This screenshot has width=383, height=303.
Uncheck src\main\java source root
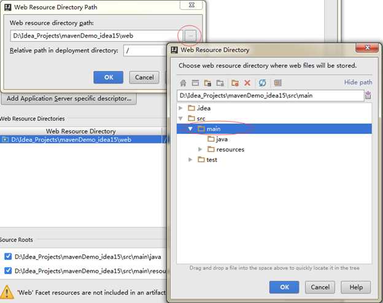click(x=8, y=256)
